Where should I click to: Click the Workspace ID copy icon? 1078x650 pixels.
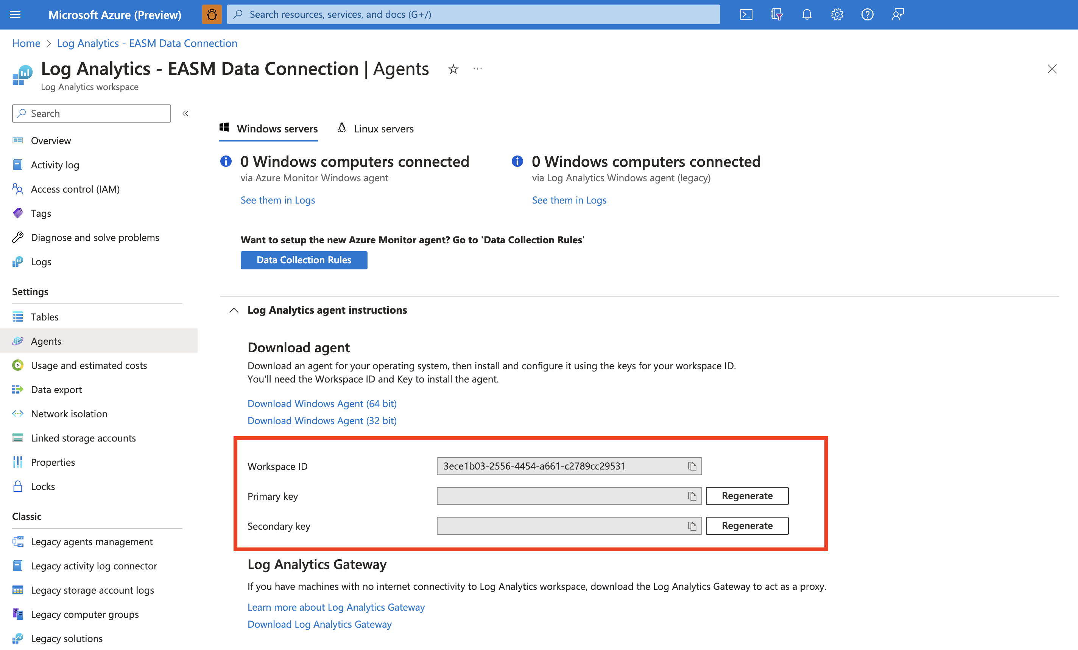(x=692, y=465)
